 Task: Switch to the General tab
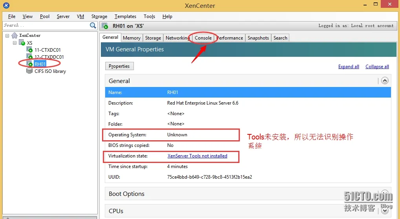pyautogui.click(x=110, y=37)
